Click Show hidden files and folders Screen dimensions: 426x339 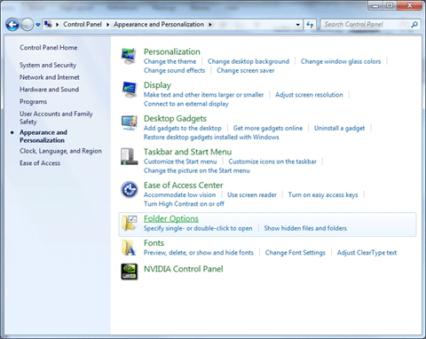pyautogui.click(x=305, y=228)
